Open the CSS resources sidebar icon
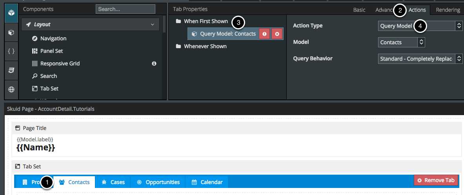The image size is (464, 195). (11, 70)
